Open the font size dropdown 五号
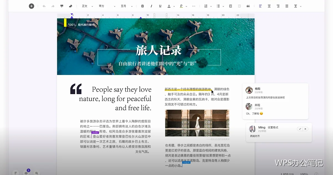Viewport: 333px width, 175px height. [x=127, y=6]
